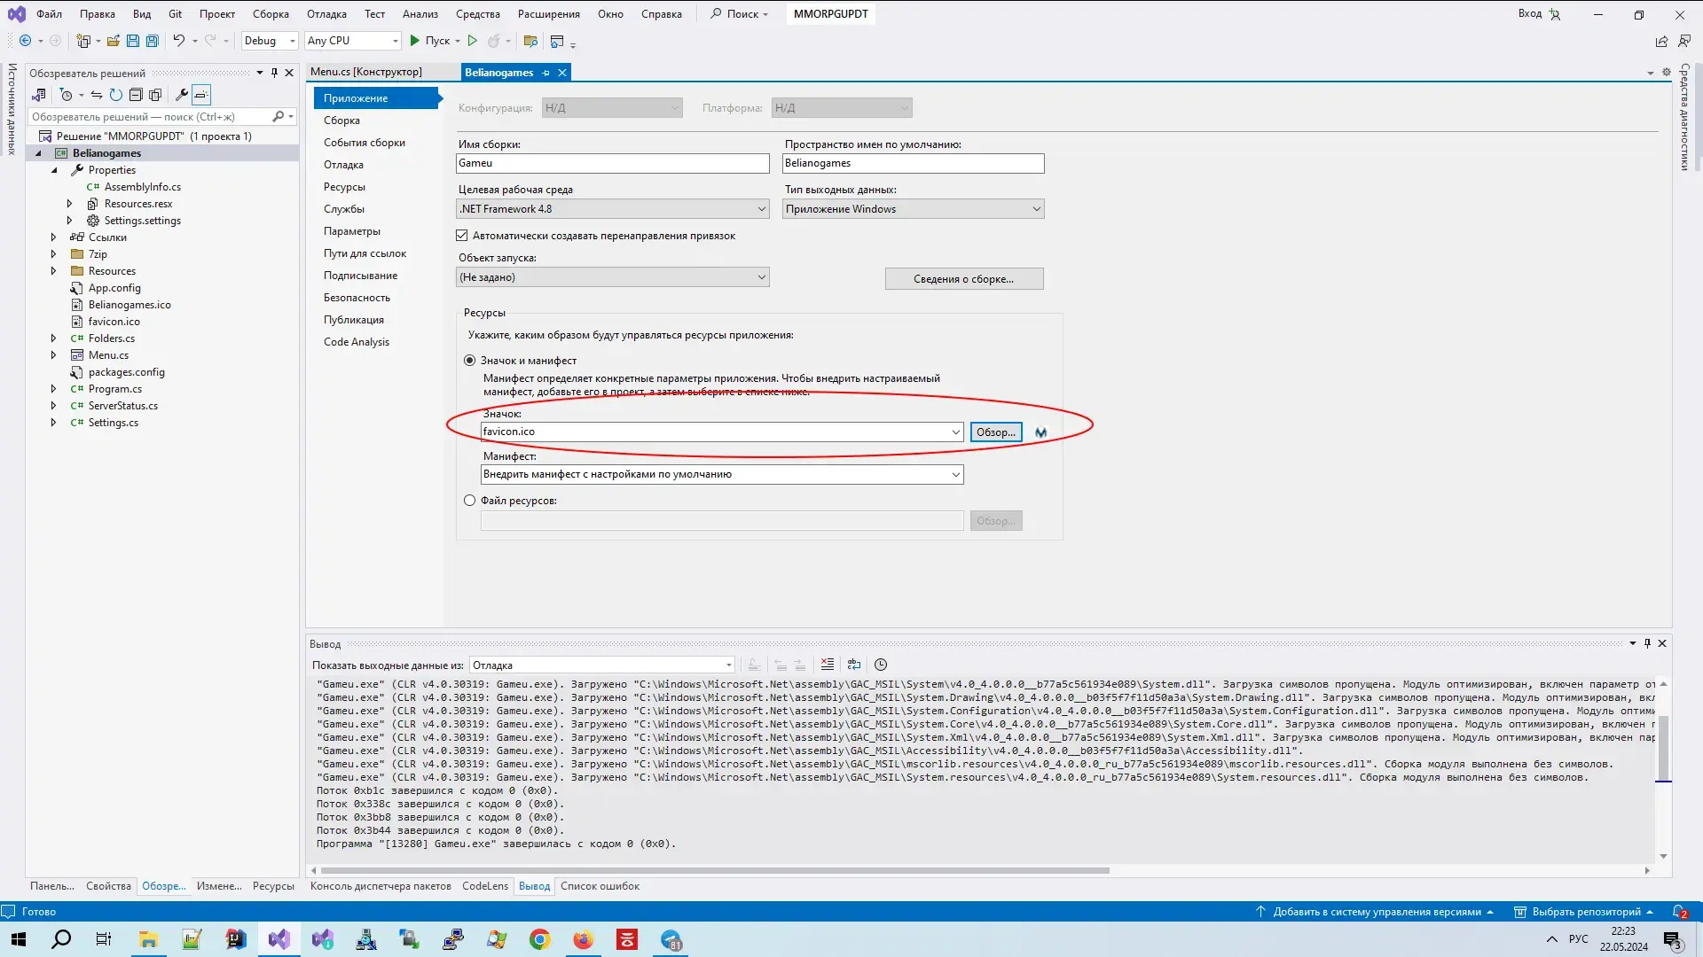This screenshot has height=957, width=1703.
Task: Click Sync with Active Document icon
Action: [x=97, y=95]
